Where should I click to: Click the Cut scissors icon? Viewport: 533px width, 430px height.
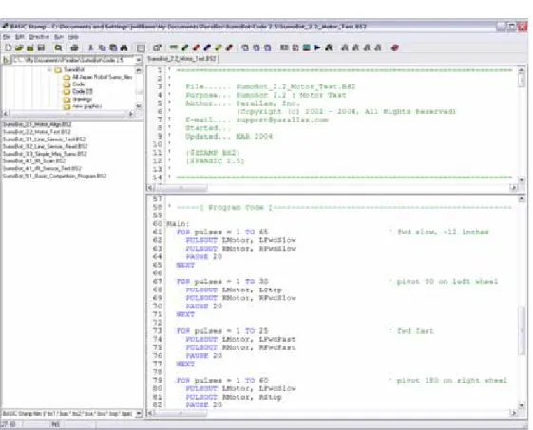coord(91,47)
